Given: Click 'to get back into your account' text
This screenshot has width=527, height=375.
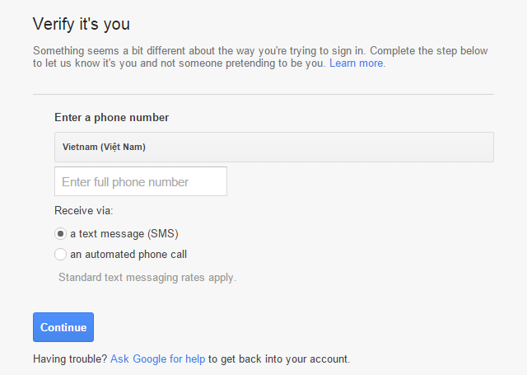Looking at the screenshot, I should pos(279,359).
